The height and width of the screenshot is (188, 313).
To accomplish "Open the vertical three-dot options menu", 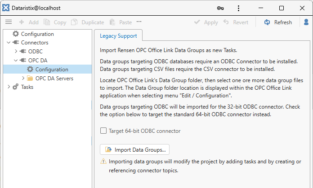I will (x=239, y=8).
